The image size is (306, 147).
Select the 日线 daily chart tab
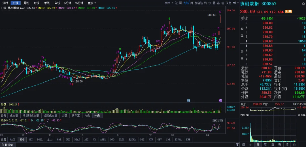(16, 3)
